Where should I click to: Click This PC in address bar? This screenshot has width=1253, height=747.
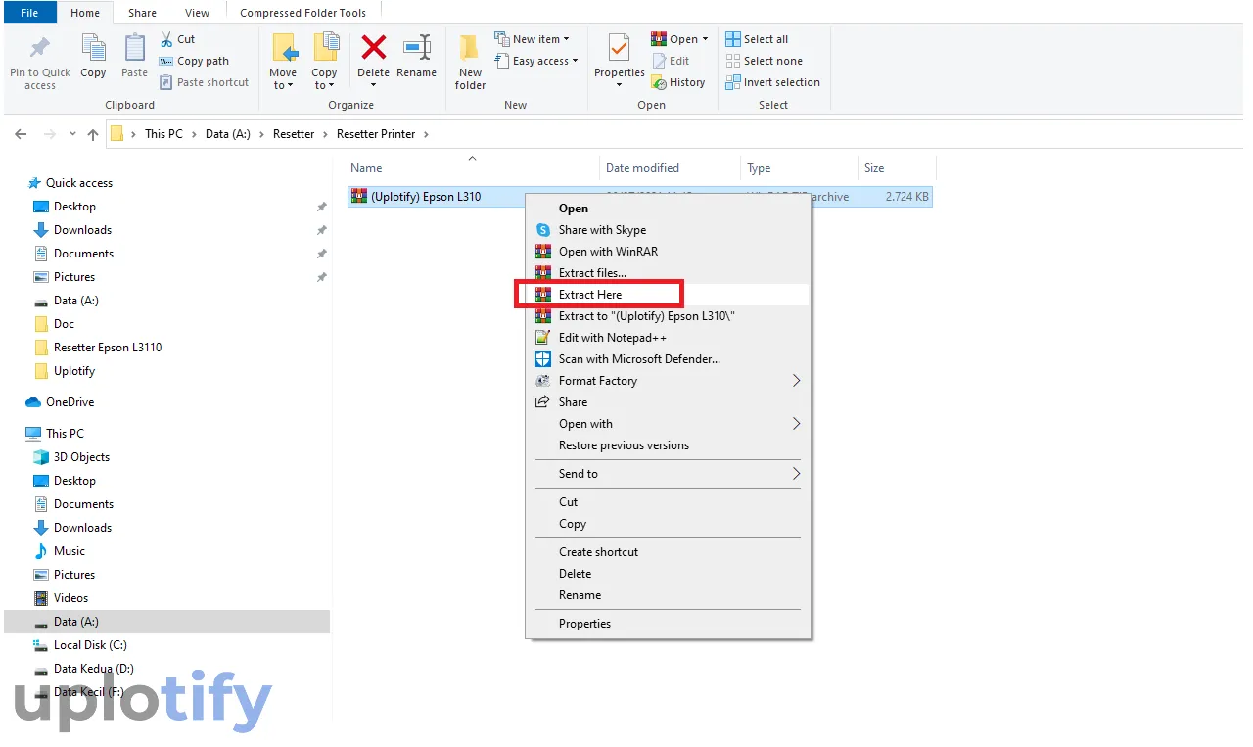pos(163,134)
